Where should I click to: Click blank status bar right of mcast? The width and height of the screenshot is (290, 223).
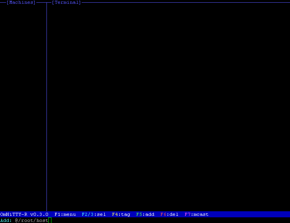pyautogui.click(x=250, y=214)
